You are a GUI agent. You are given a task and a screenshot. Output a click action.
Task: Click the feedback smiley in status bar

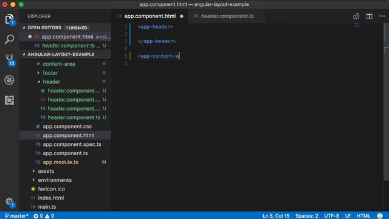click(379, 215)
